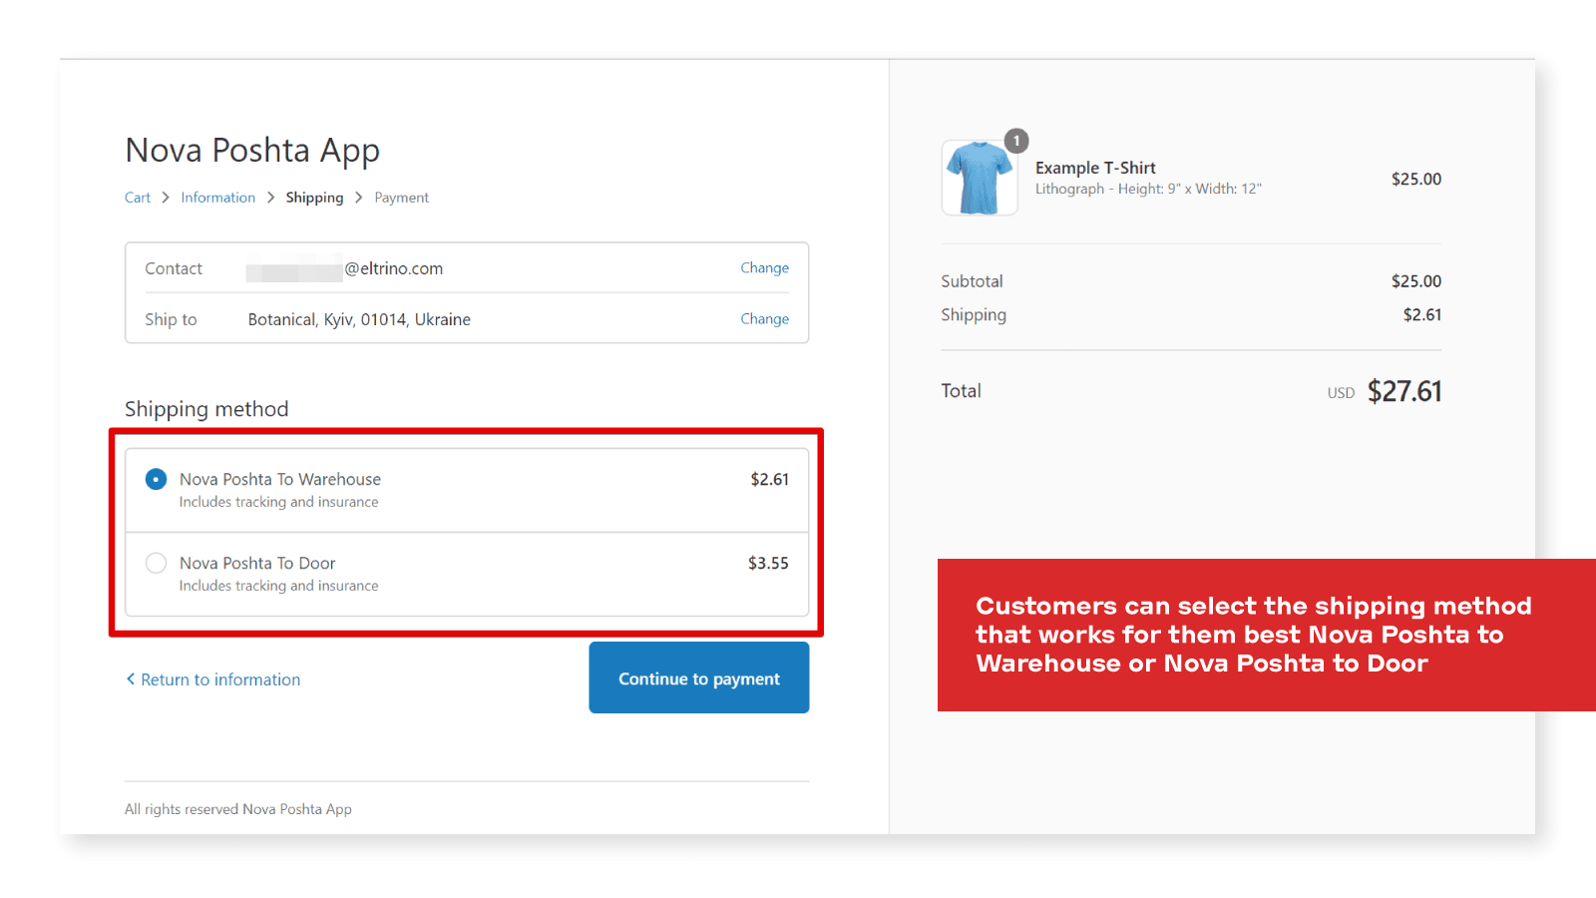The width and height of the screenshot is (1596, 898).
Task: Change the Ship to address
Action: point(764,319)
